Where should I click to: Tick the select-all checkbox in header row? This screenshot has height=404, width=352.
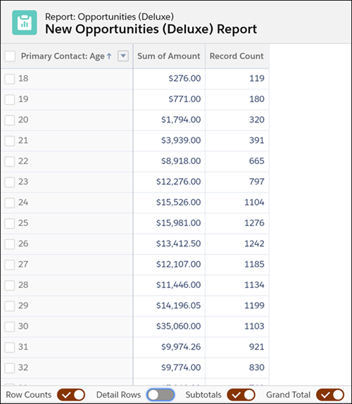tap(10, 56)
